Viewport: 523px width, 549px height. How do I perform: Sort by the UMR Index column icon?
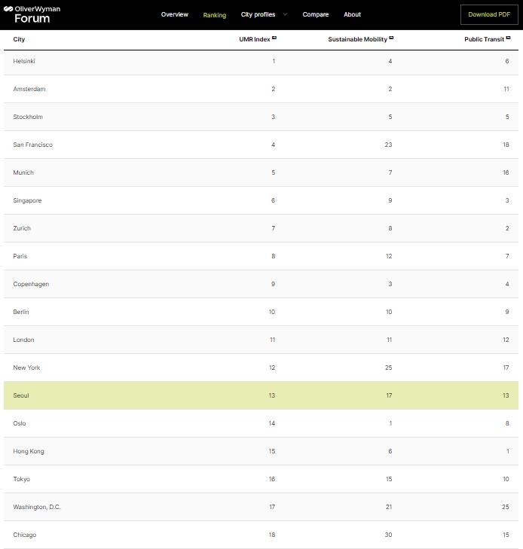[274, 38]
